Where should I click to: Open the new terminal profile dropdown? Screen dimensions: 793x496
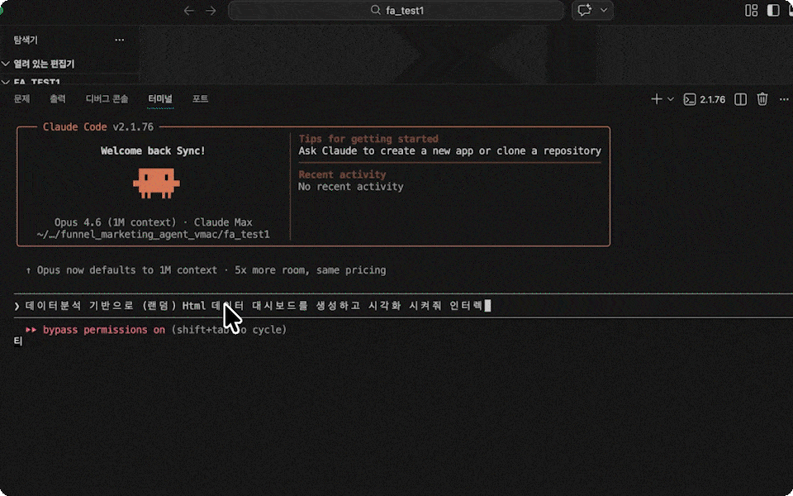(x=671, y=99)
